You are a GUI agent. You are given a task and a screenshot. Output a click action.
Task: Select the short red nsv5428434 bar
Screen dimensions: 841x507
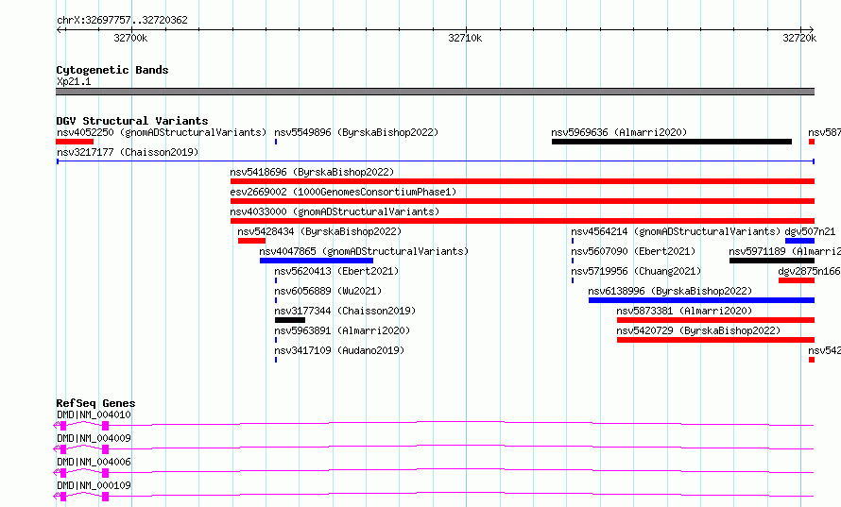(251, 241)
